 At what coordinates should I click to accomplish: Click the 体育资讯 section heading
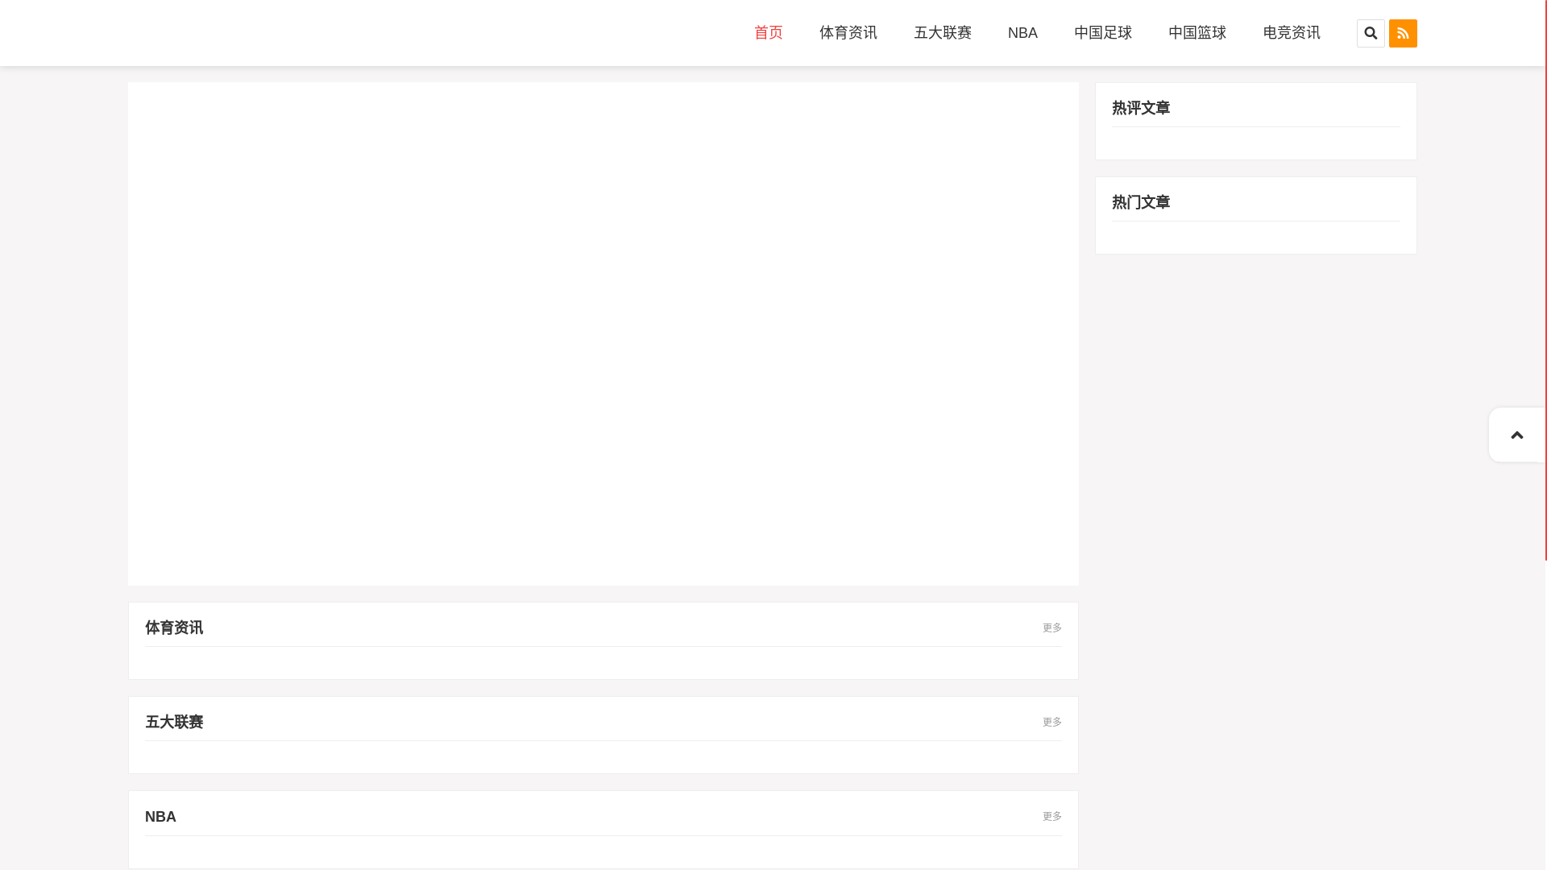(174, 628)
